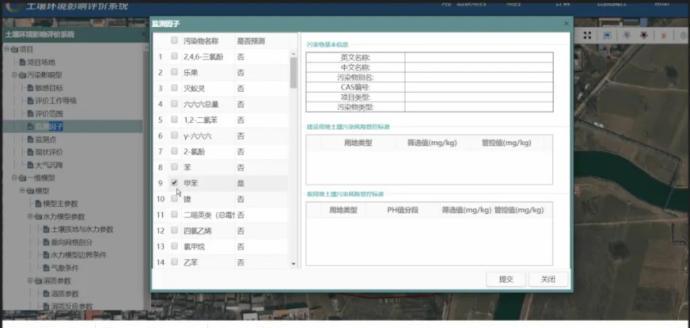690x328 pixels.
Task: Click the fullscreen extent icon in map toolbar
Action: [x=588, y=36]
